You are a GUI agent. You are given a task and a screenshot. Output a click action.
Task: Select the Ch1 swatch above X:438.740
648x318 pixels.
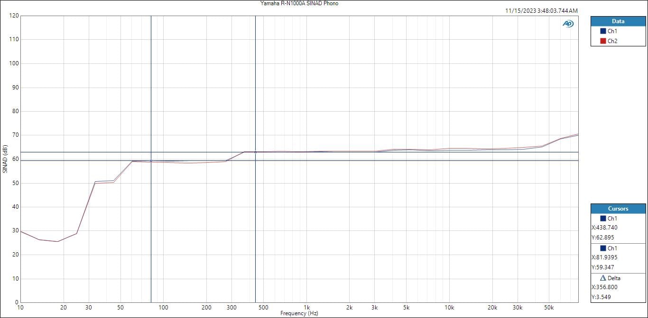[603, 219]
